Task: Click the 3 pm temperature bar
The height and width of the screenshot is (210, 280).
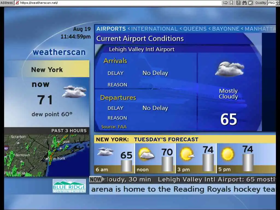Action: 208,163
